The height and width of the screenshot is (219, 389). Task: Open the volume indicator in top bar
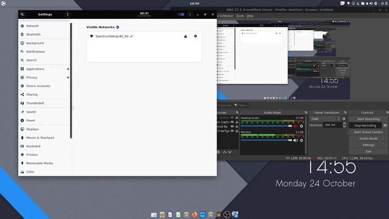[371, 3]
